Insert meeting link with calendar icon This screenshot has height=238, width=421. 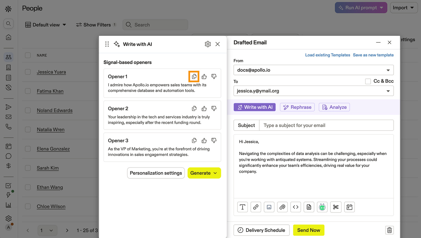[x=349, y=207]
